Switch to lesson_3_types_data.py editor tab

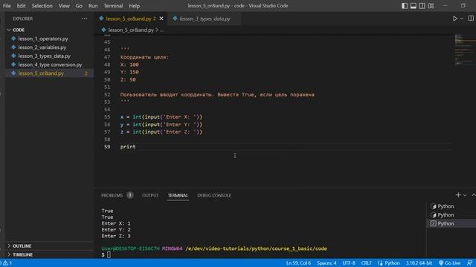click(205, 19)
